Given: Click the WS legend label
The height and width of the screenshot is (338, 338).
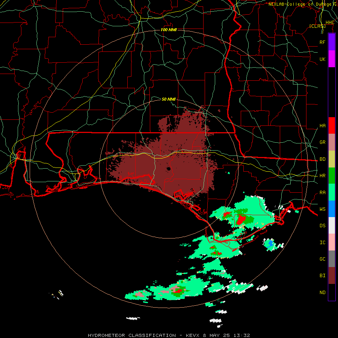Looking at the screenshot, I should [322, 209].
